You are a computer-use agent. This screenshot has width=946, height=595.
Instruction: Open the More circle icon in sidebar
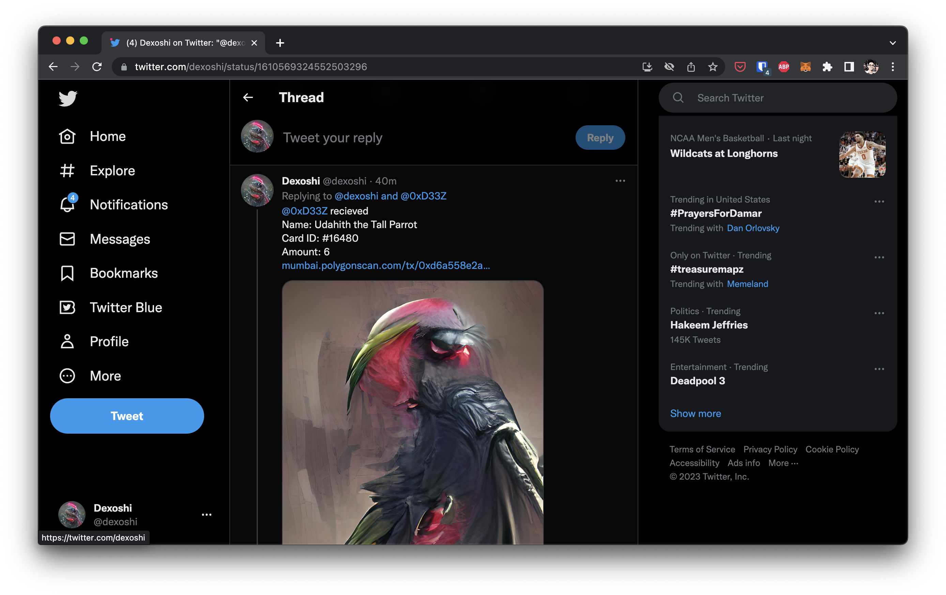coord(67,376)
